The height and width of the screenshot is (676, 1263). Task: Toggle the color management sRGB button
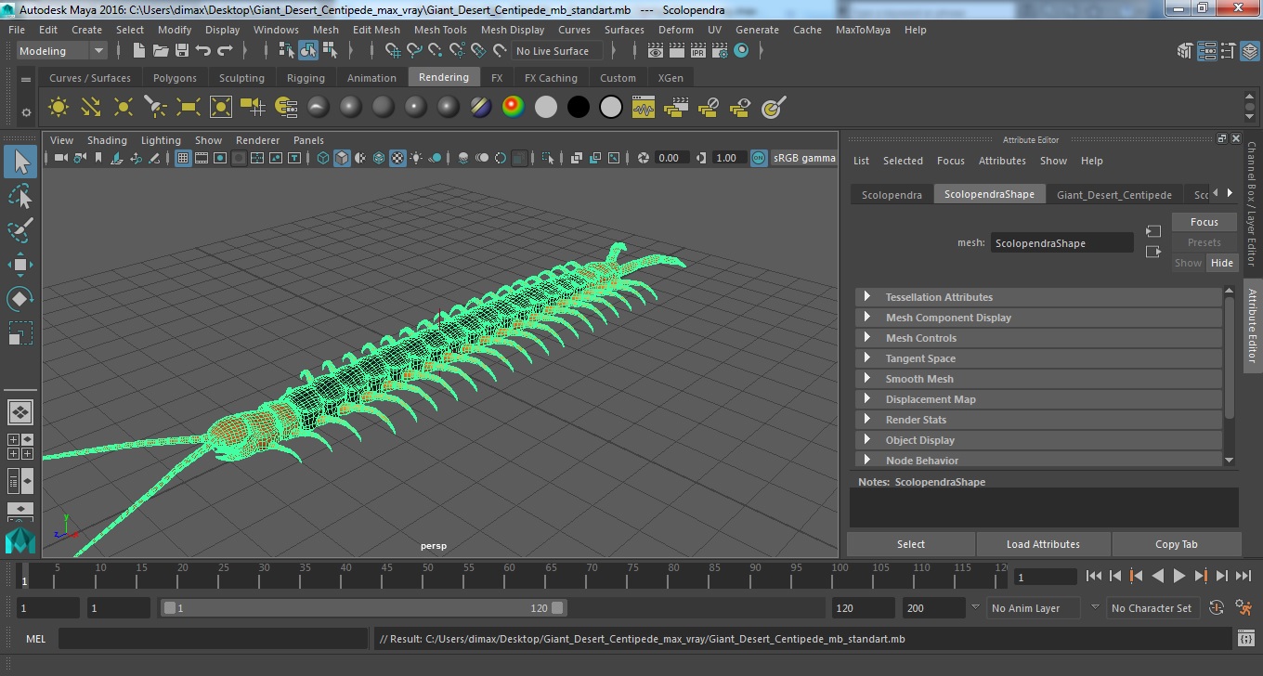click(x=759, y=159)
